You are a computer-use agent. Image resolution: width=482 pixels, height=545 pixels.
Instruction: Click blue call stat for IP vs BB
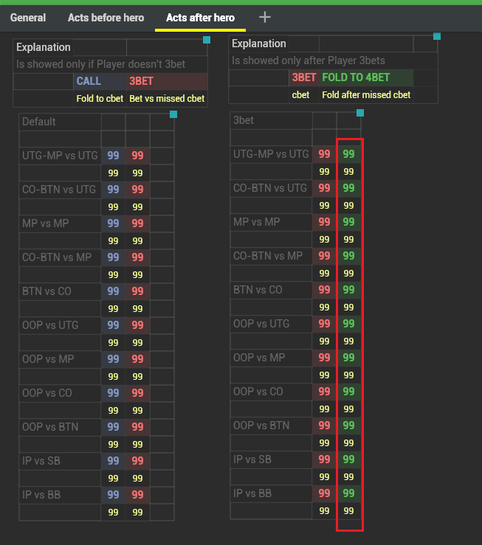coord(113,494)
